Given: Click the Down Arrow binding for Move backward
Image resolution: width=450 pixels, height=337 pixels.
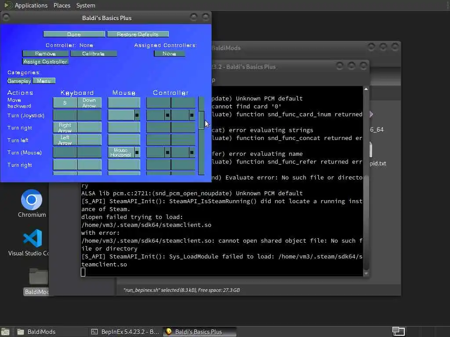Looking at the screenshot, I should pos(89,103).
